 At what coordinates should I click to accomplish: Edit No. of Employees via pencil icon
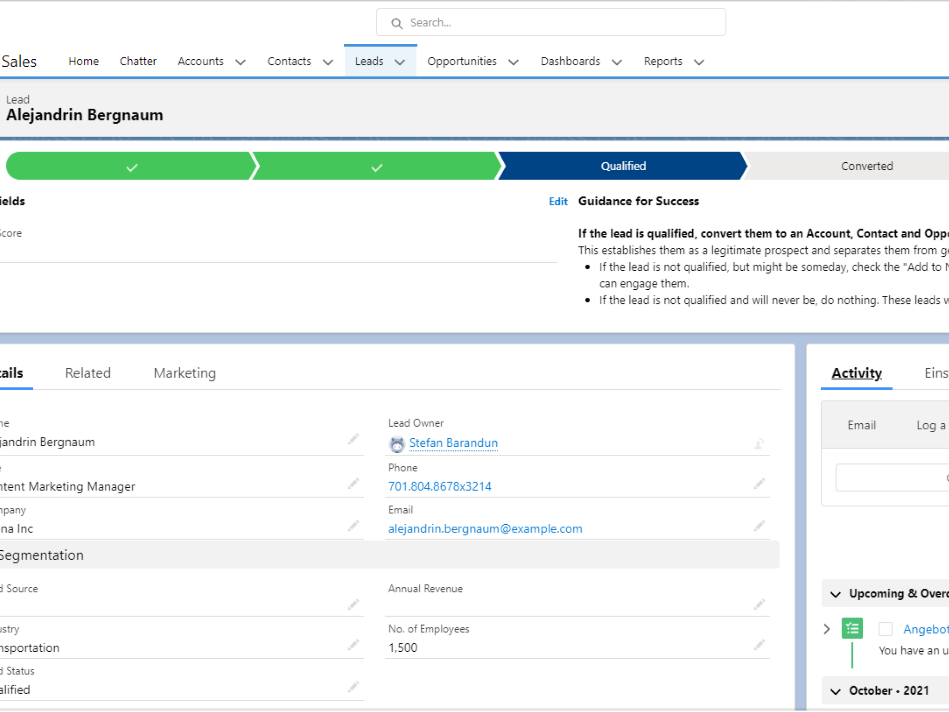coord(759,645)
